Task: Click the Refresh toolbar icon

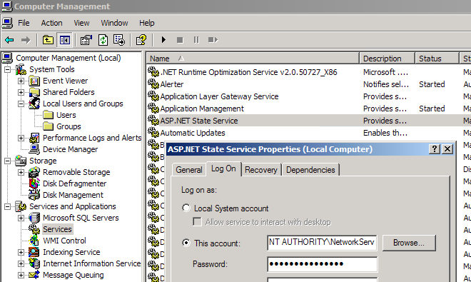Action: point(103,40)
